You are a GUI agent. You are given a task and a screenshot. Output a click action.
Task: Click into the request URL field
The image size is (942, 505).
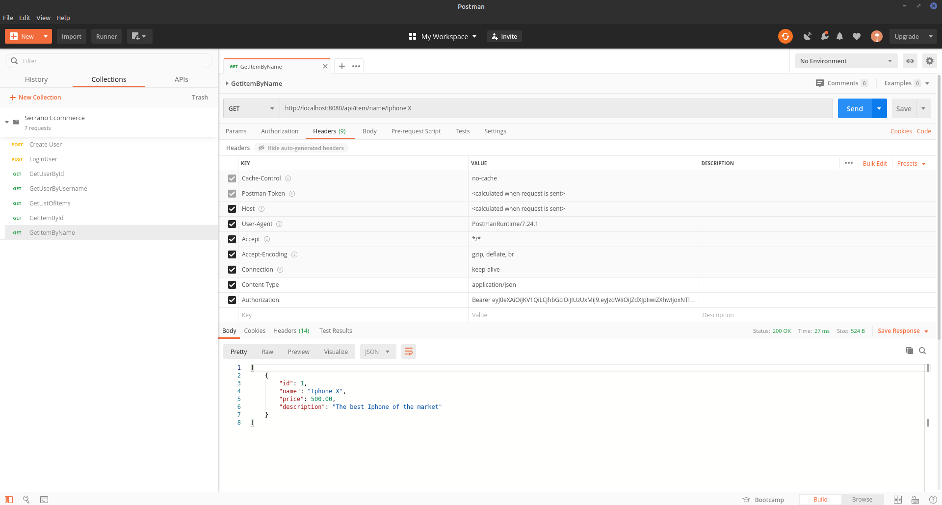tap(556, 108)
